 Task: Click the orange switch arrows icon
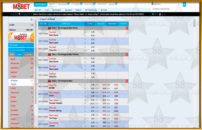click(x=32, y=38)
